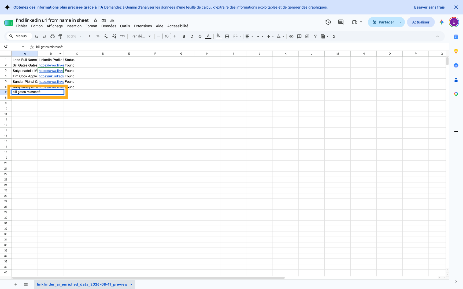This screenshot has height=289, width=463.
Task: Open Contacts side panel icon
Action: coord(456,80)
